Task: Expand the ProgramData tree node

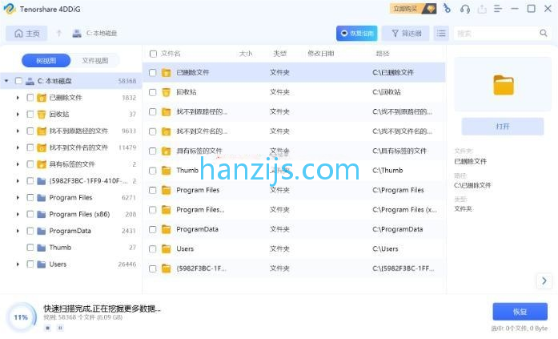Action: (18, 231)
